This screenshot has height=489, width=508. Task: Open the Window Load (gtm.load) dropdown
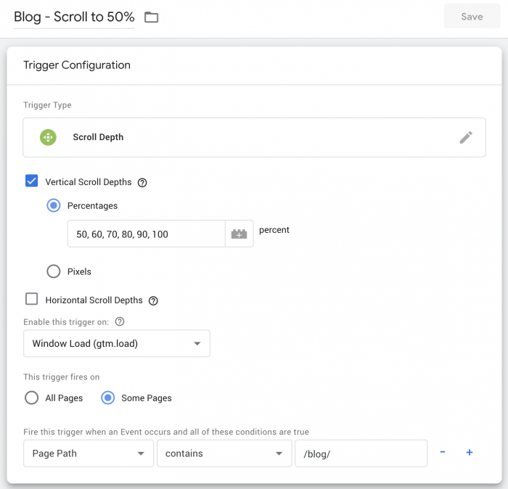(117, 344)
